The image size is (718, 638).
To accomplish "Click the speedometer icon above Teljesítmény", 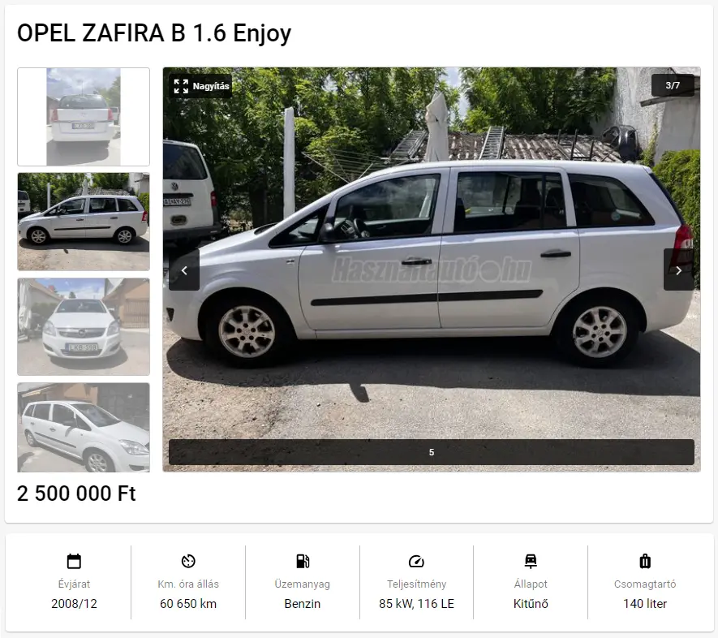I will [x=416, y=561].
